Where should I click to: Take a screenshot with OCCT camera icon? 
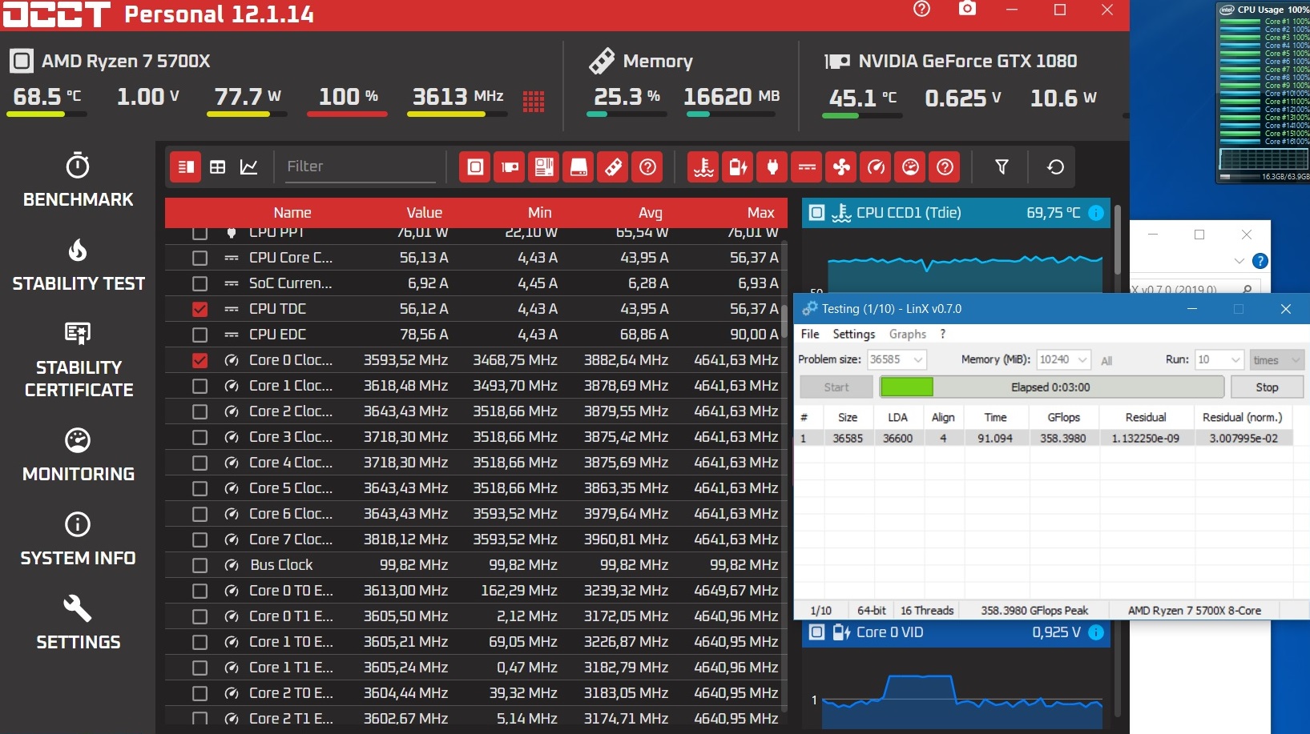point(967,9)
